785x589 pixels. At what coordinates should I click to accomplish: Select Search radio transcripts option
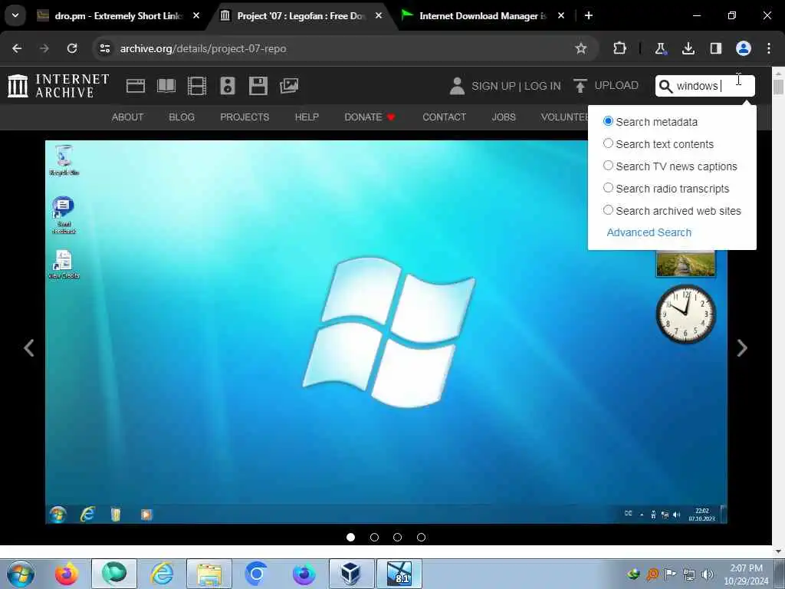pos(608,188)
